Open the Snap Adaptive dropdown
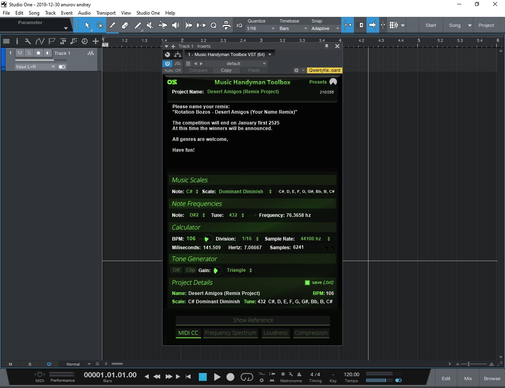The width and height of the screenshot is (505, 388). 325,28
